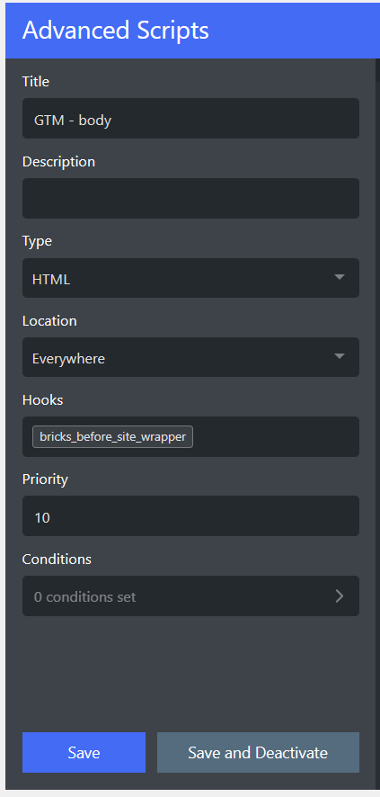Open the Location dropdown showing Everywhere
Viewport: 380px width, 797px height.
coord(190,357)
